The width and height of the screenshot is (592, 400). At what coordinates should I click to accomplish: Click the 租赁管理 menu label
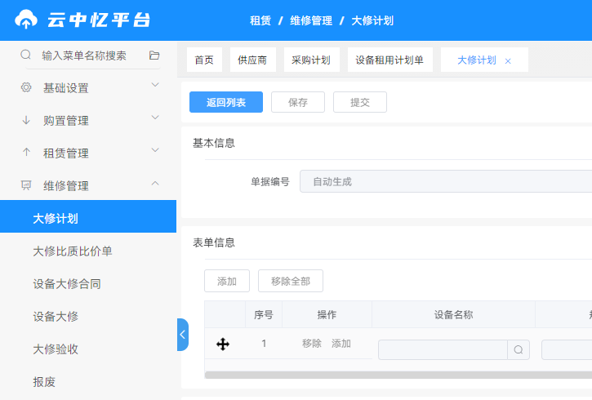pos(65,153)
